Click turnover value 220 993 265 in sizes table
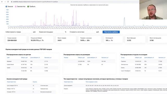The width and height of the screenshot is (167, 94). point(81,61)
